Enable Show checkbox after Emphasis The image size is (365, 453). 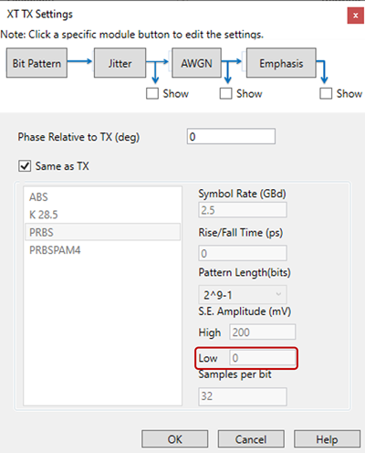pyautogui.click(x=326, y=93)
